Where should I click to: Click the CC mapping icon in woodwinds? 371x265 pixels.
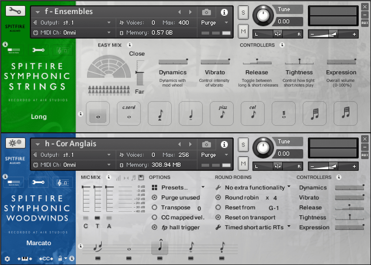(46, 258)
